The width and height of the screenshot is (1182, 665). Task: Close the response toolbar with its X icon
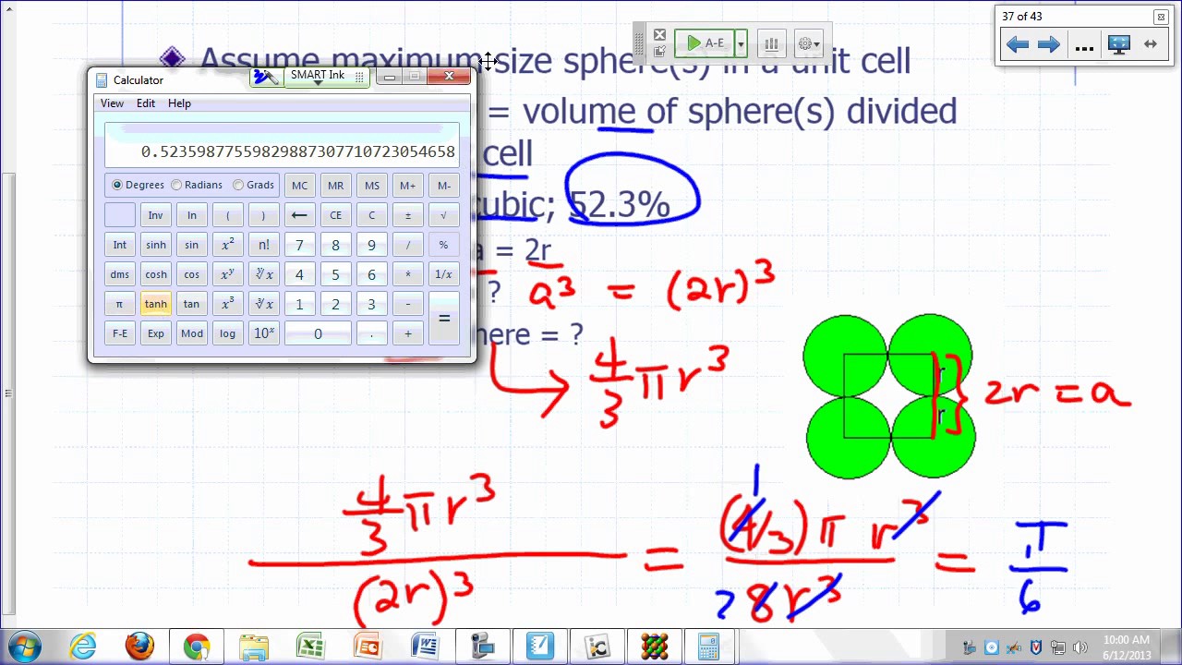click(x=659, y=35)
